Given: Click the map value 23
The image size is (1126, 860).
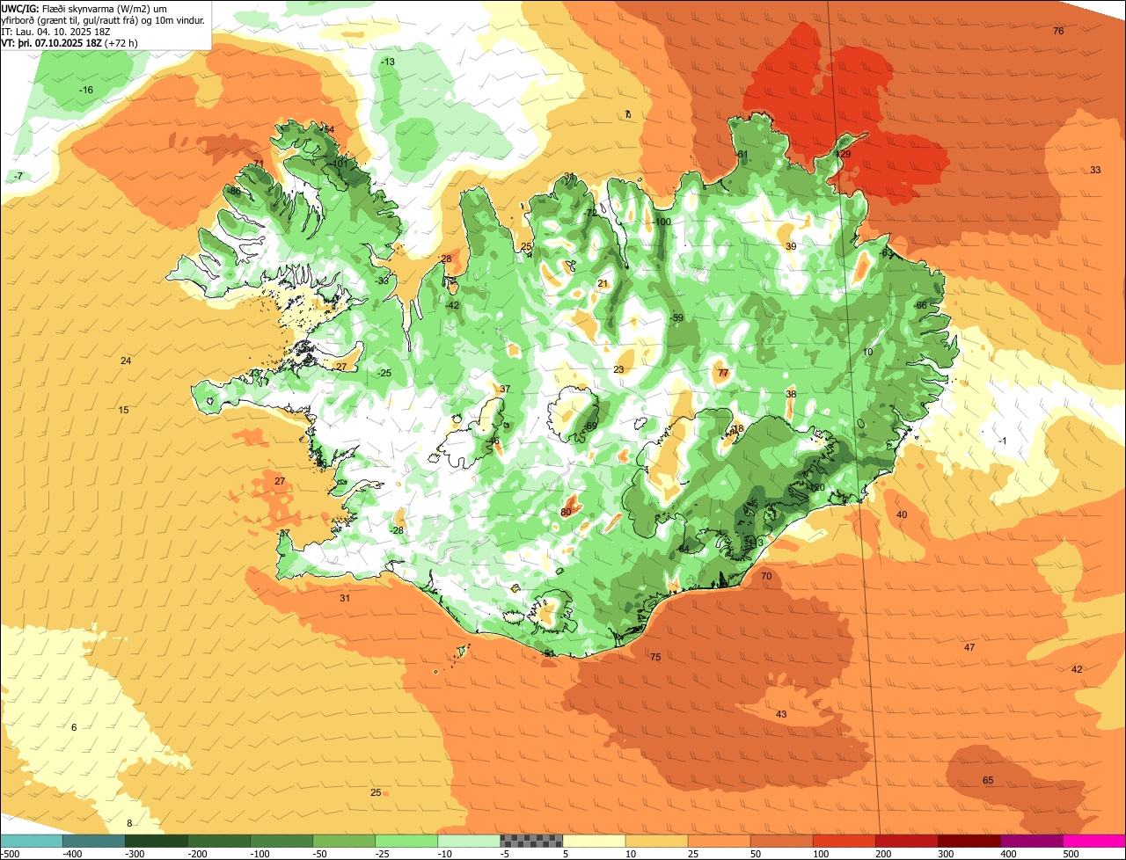Looking at the screenshot, I should (x=619, y=370).
